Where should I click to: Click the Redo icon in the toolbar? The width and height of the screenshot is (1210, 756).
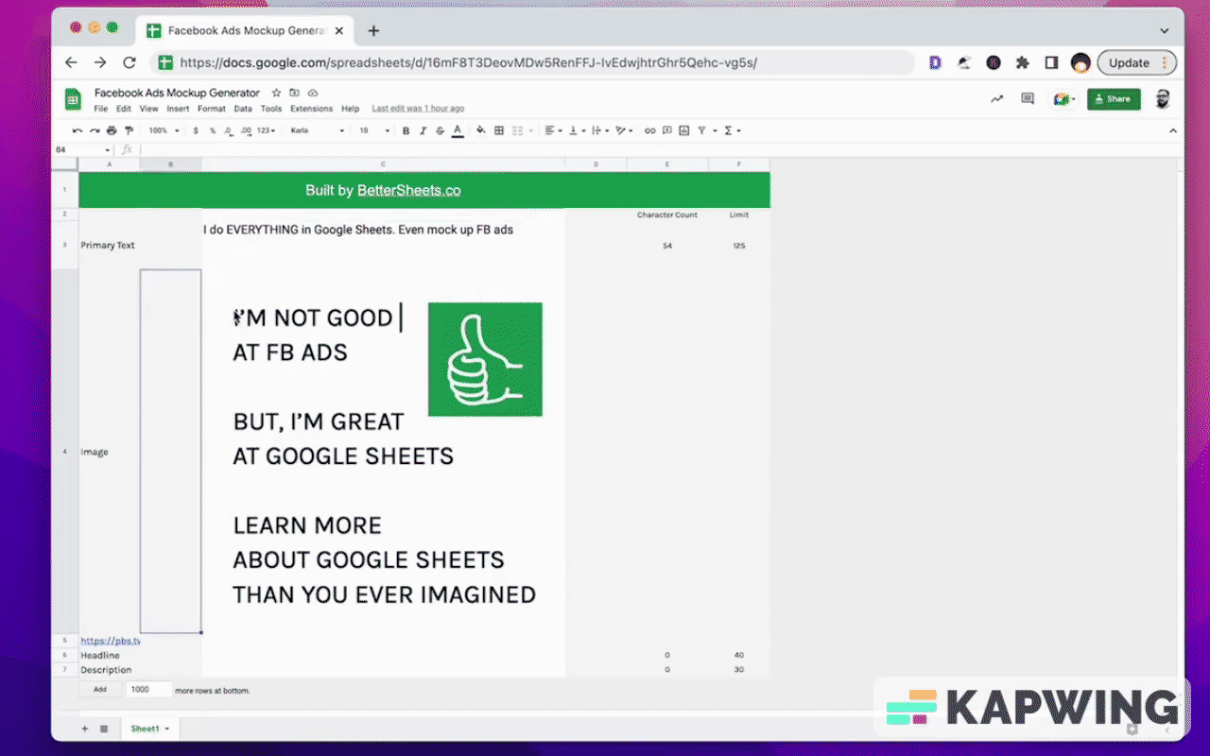coord(95,130)
